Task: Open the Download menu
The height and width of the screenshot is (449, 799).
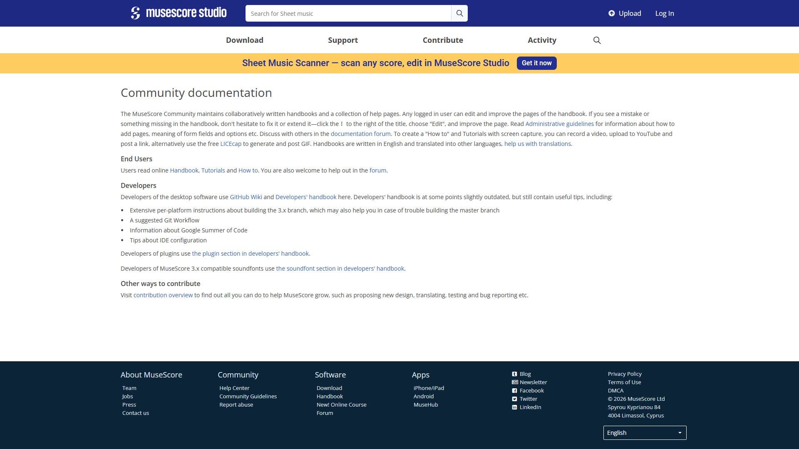Action: click(245, 40)
